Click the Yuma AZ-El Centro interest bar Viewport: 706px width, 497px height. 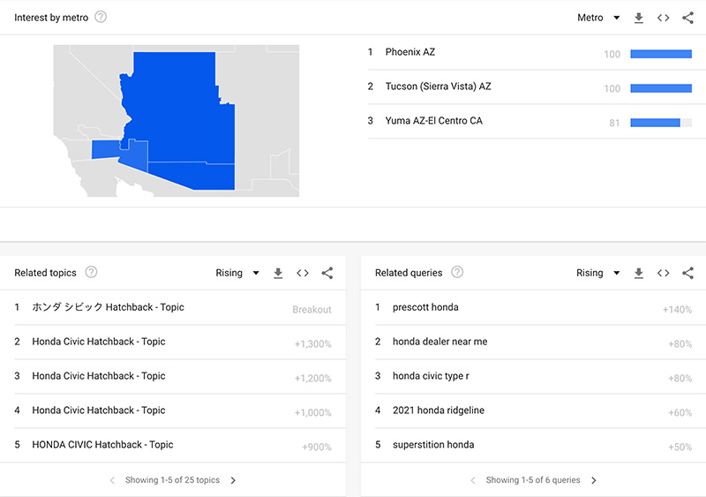click(661, 123)
